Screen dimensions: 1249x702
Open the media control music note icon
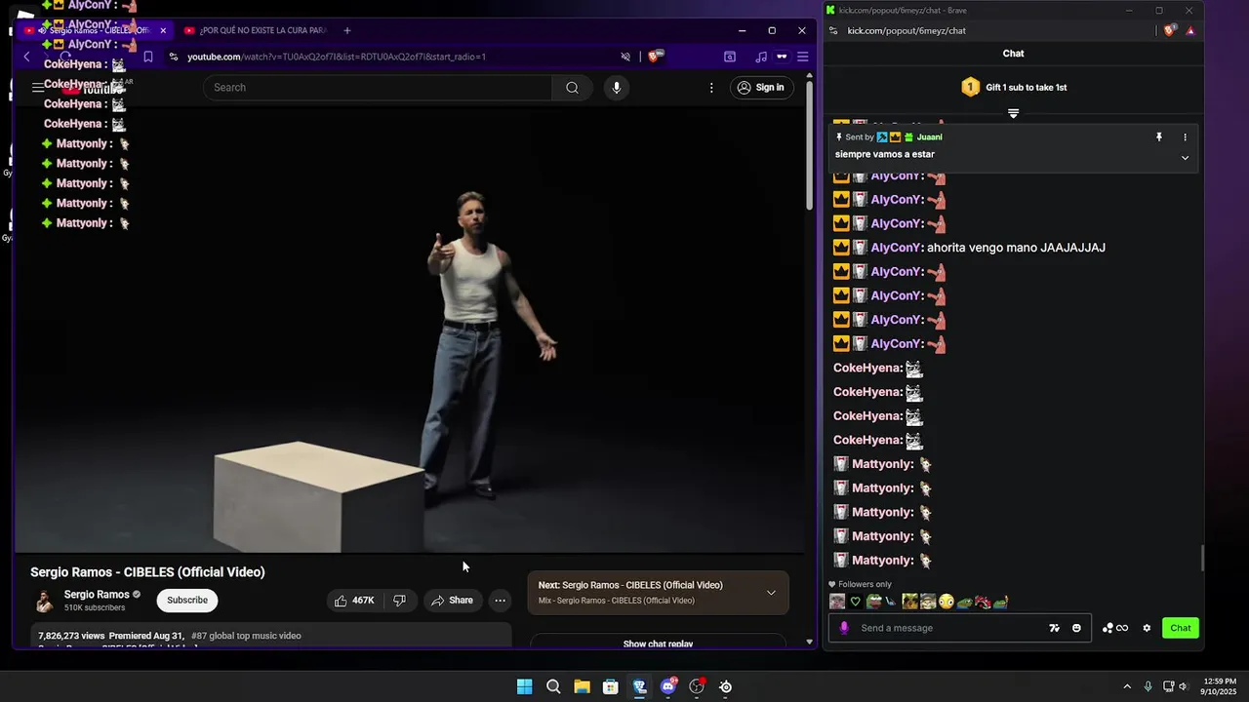[x=761, y=57]
